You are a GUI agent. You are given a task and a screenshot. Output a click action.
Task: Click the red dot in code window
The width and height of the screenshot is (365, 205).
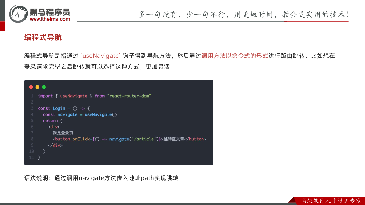31,87
